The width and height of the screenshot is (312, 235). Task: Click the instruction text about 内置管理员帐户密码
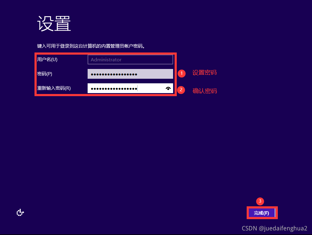pyautogui.click(x=91, y=46)
